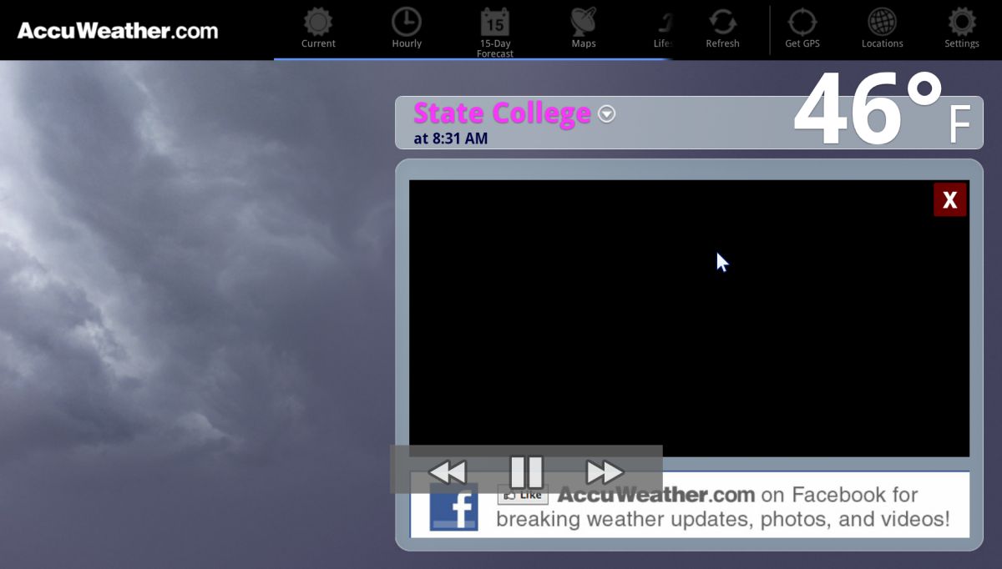
Task: Expand the State College location dropdown
Action: coord(607,114)
